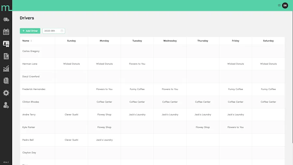
Task: Click Herman Lane's Tuesday Flowers to You
Action: click(x=137, y=64)
